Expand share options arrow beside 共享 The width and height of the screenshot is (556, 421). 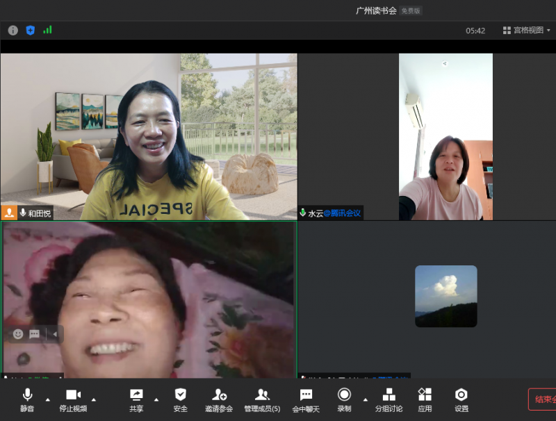point(156,399)
